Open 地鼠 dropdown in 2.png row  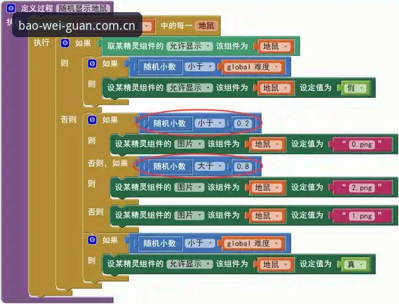[267, 188]
